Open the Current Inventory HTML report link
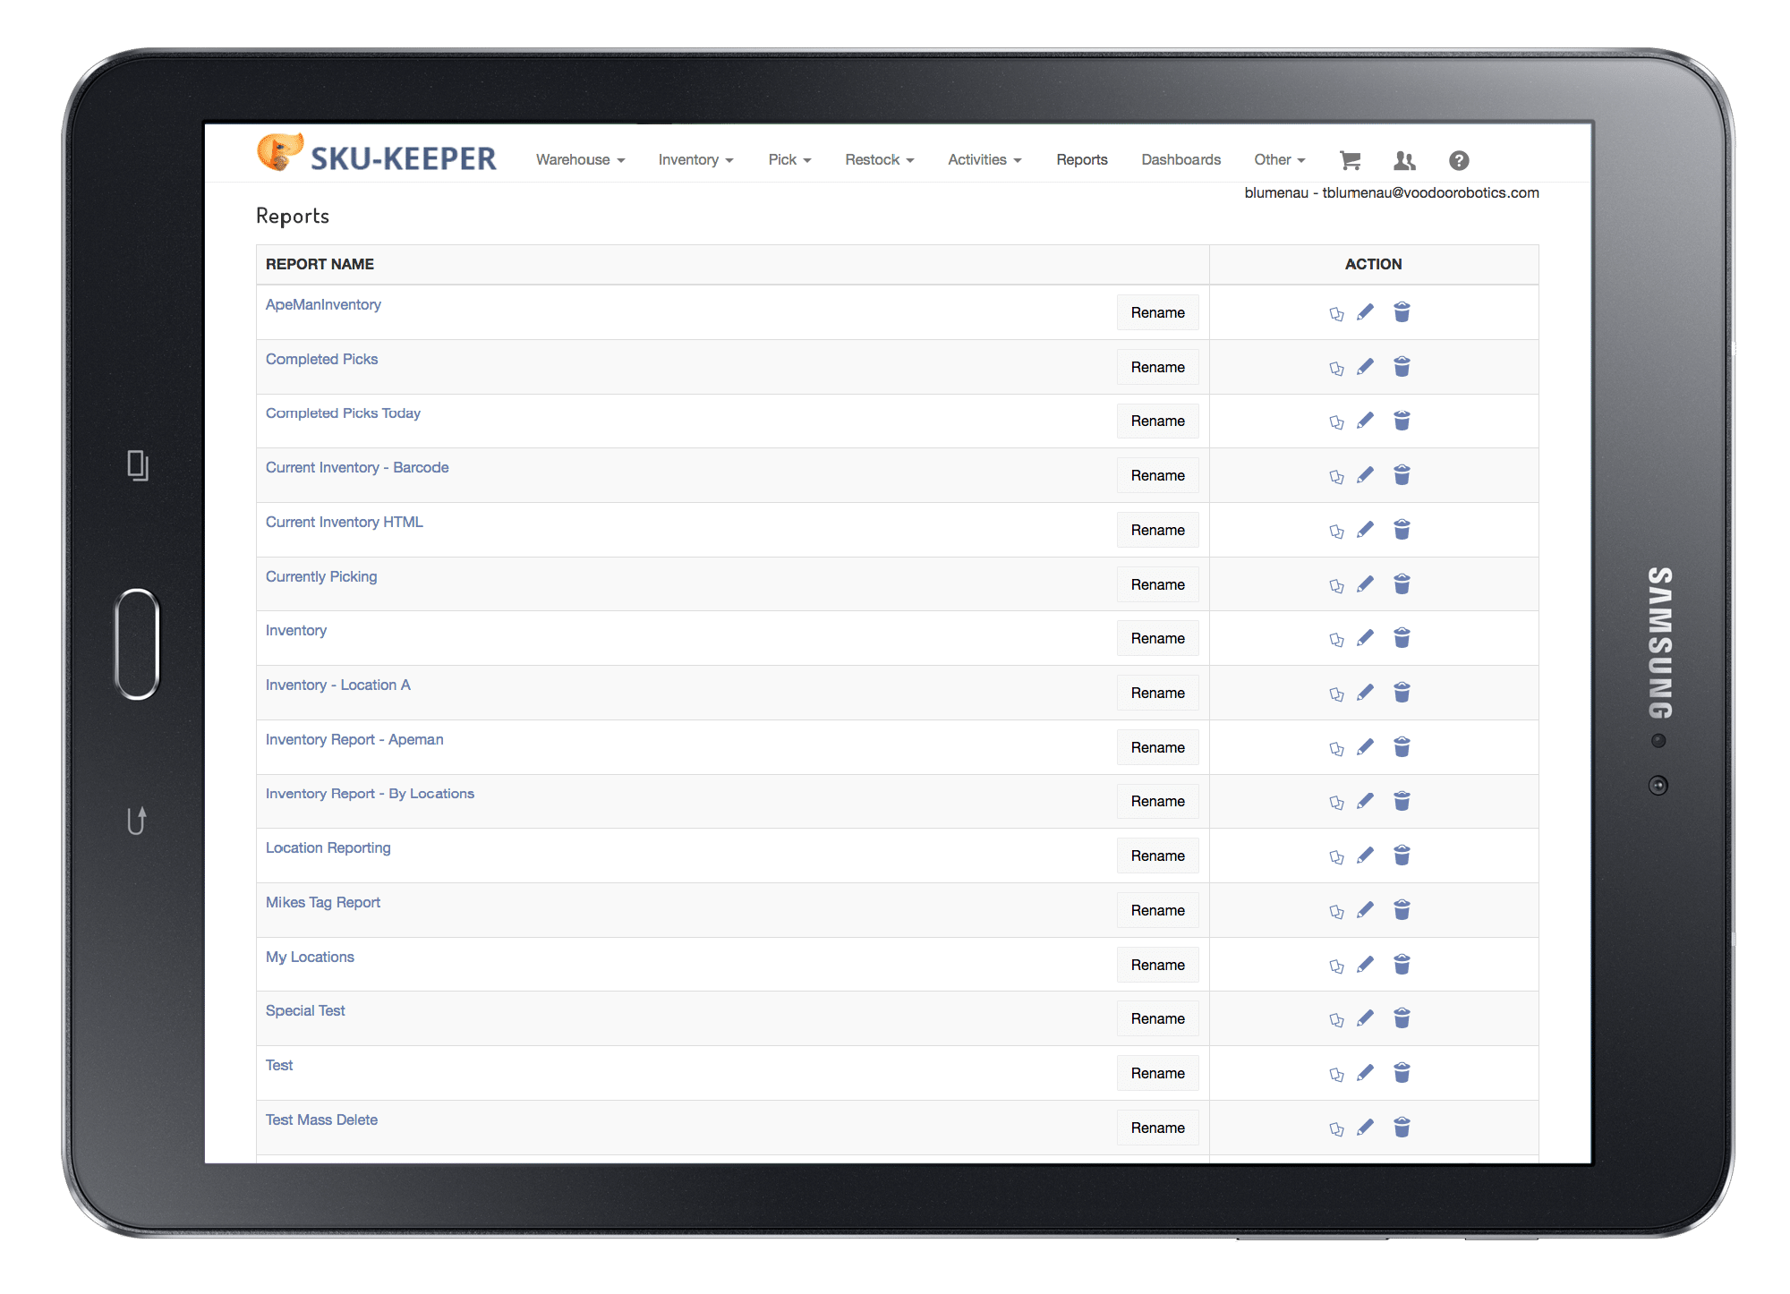This screenshot has height=1294, width=1790. pyautogui.click(x=344, y=522)
